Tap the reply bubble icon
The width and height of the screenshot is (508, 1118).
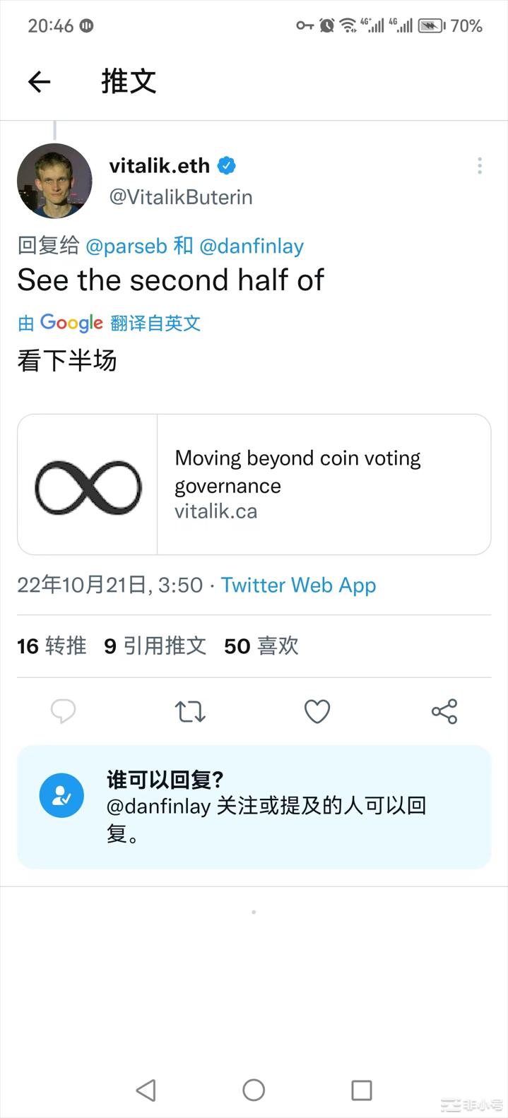pyautogui.click(x=64, y=712)
